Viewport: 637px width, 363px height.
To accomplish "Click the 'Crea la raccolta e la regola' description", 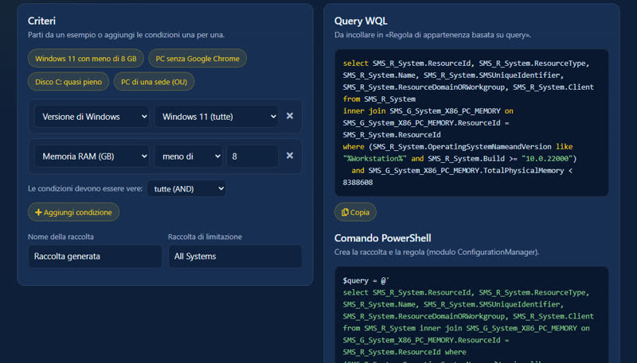I will point(436,252).
